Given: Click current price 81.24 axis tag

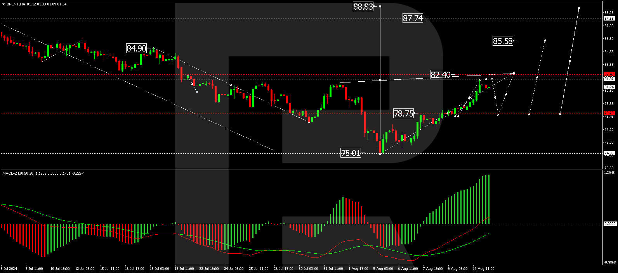Looking at the screenshot, I should 609,87.
